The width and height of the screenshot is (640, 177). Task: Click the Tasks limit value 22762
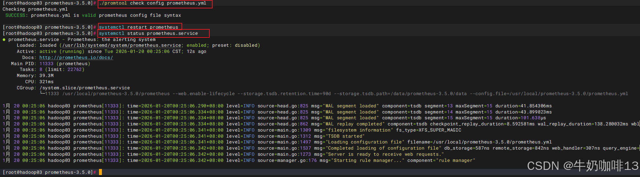point(75,69)
